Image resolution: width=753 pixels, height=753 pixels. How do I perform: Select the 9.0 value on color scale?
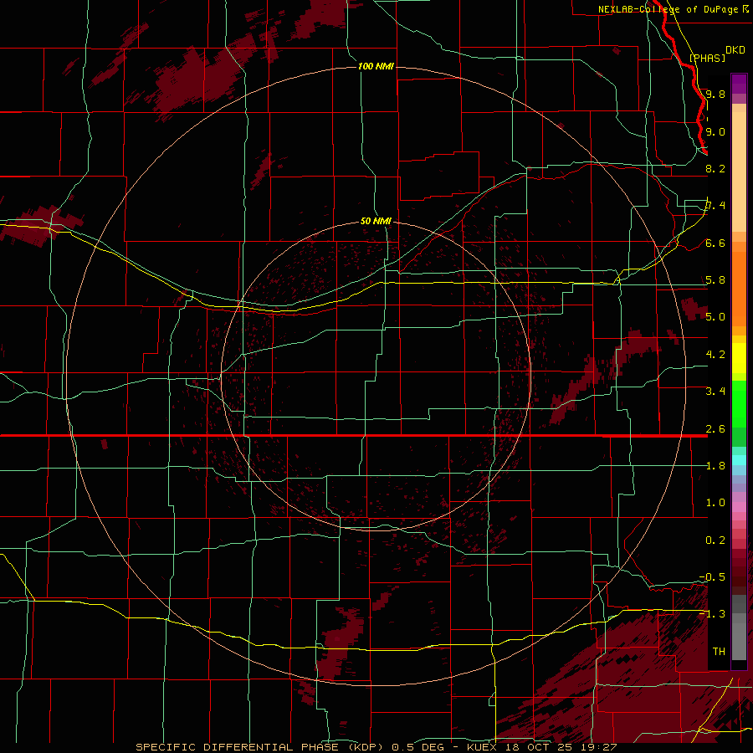tap(715, 132)
